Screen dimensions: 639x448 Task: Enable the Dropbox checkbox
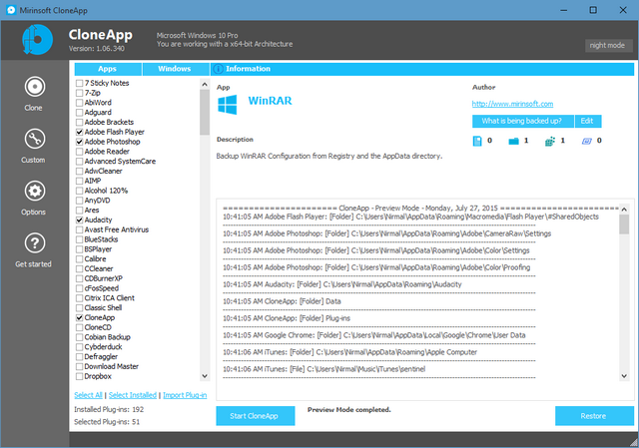tap(80, 376)
